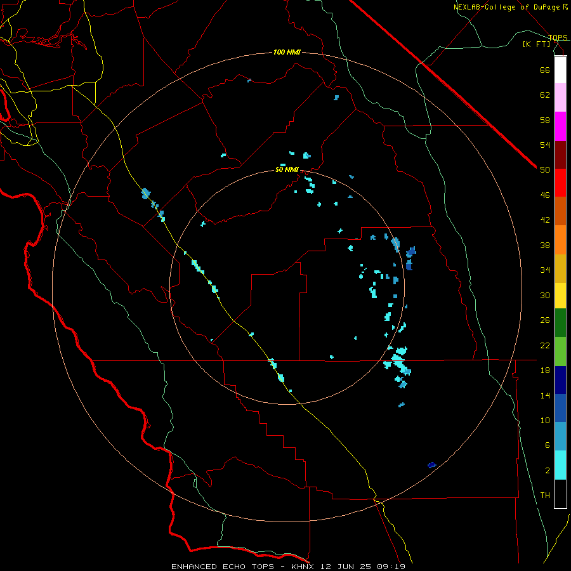Click the 38 legend value
Image resolution: width=571 pixels, height=571 pixels.
(x=545, y=245)
